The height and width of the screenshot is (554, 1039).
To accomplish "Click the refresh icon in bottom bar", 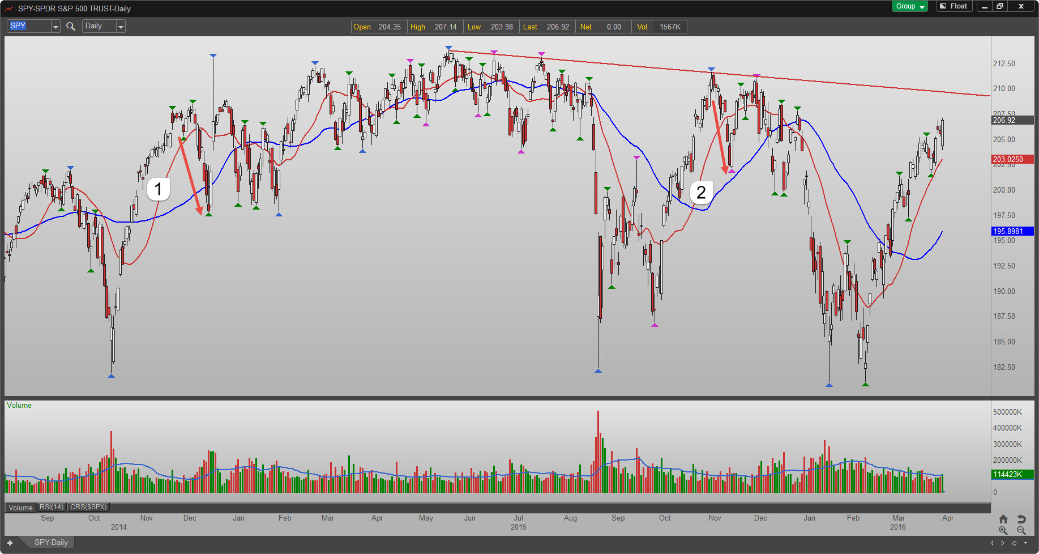I will pyautogui.click(x=1014, y=543).
